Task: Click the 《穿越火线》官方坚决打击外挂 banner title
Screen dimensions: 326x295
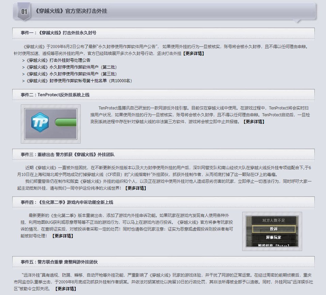Action: [71, 11]
